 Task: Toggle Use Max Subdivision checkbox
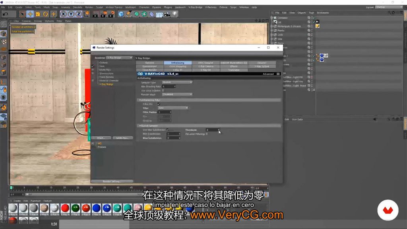click(167, 130)
